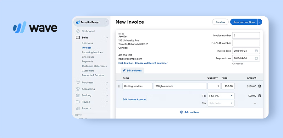Click the Reports bar chart icon
Image resolution: width=283 pixels, height=138 pixels.
pos(78,108)
